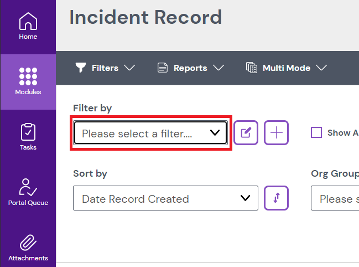Open Attachments paperclip icon
The height and width of the screenshot is (267, 359).
(x=28, y=243)
